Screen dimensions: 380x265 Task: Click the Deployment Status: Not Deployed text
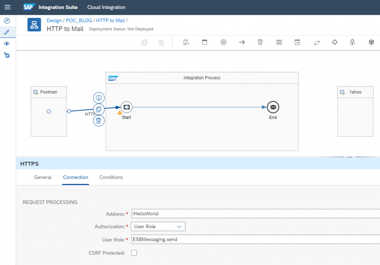[121, 29]
